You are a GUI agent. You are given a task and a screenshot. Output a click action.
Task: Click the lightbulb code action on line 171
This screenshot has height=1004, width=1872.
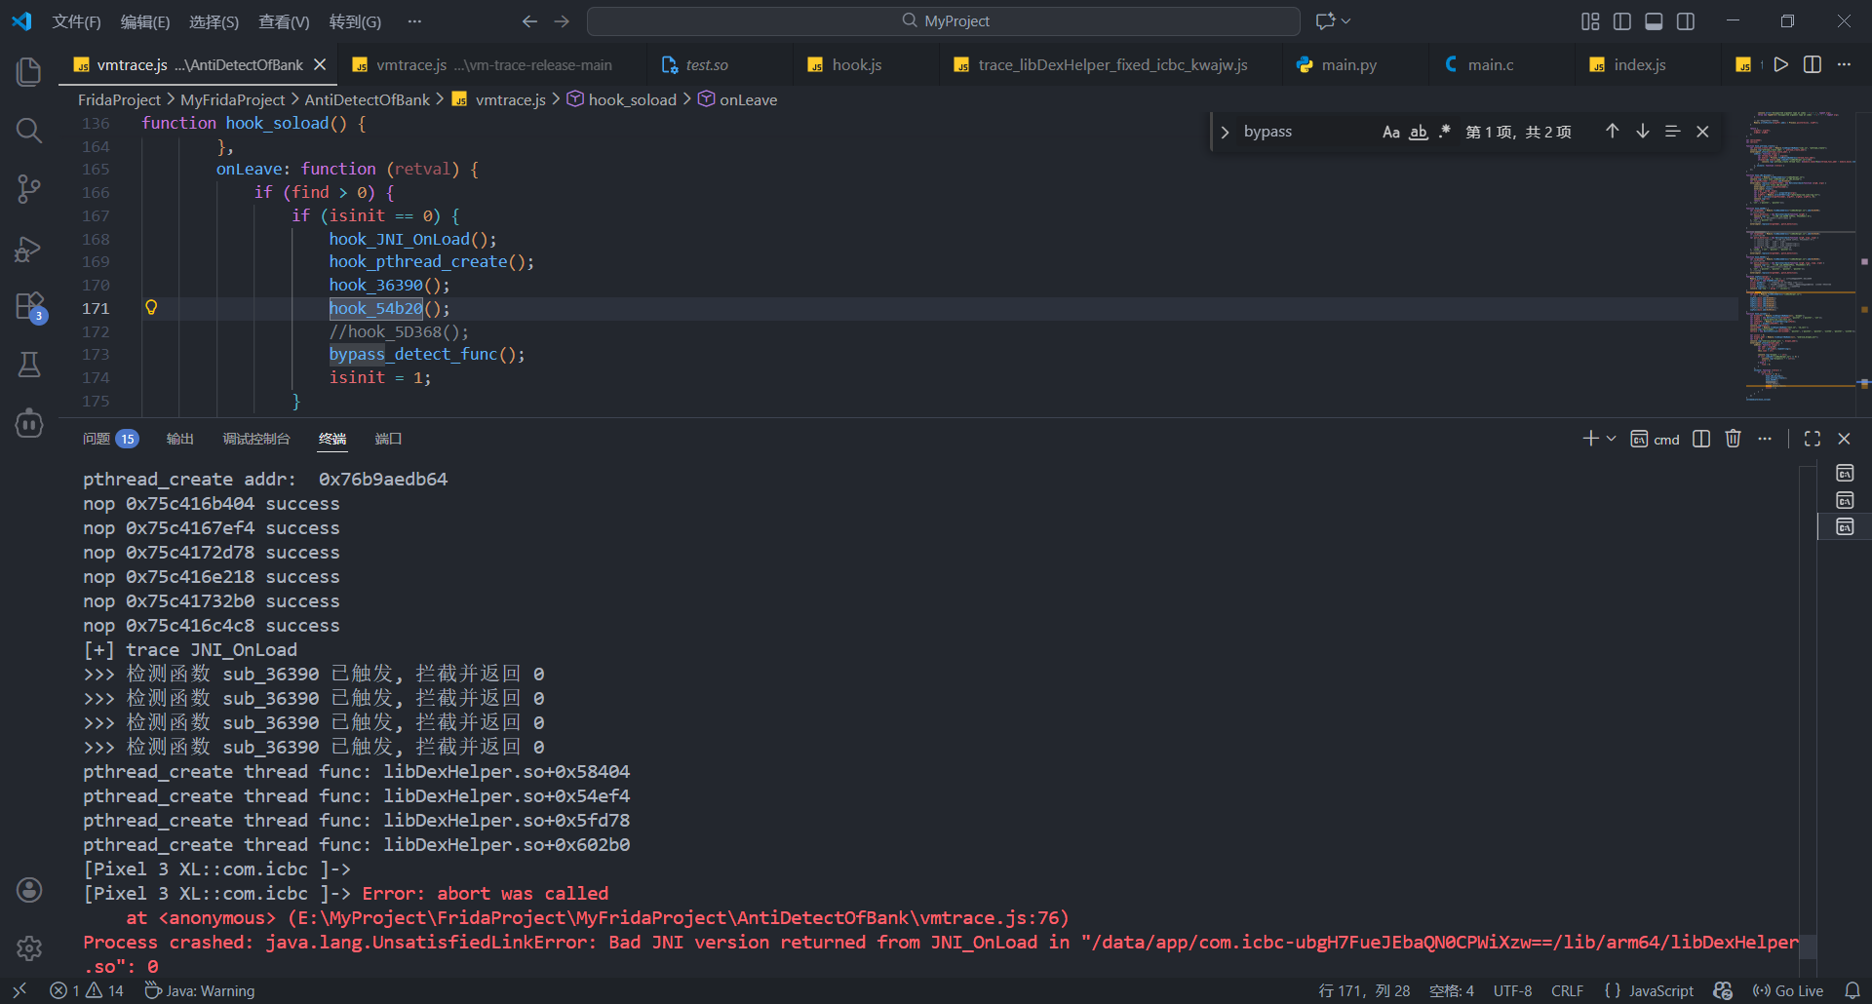[x=151, y=307]
